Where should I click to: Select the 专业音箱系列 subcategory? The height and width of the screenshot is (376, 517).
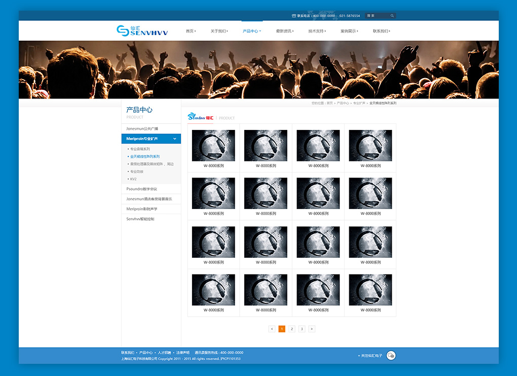pos(140,149)
